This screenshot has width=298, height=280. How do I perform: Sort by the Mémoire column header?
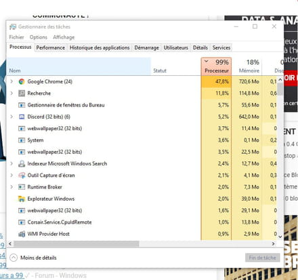coord(247,66)
